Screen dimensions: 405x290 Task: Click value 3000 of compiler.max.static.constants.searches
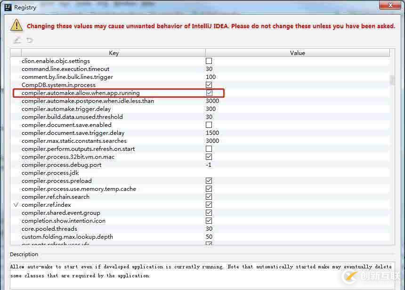point(212,141)
